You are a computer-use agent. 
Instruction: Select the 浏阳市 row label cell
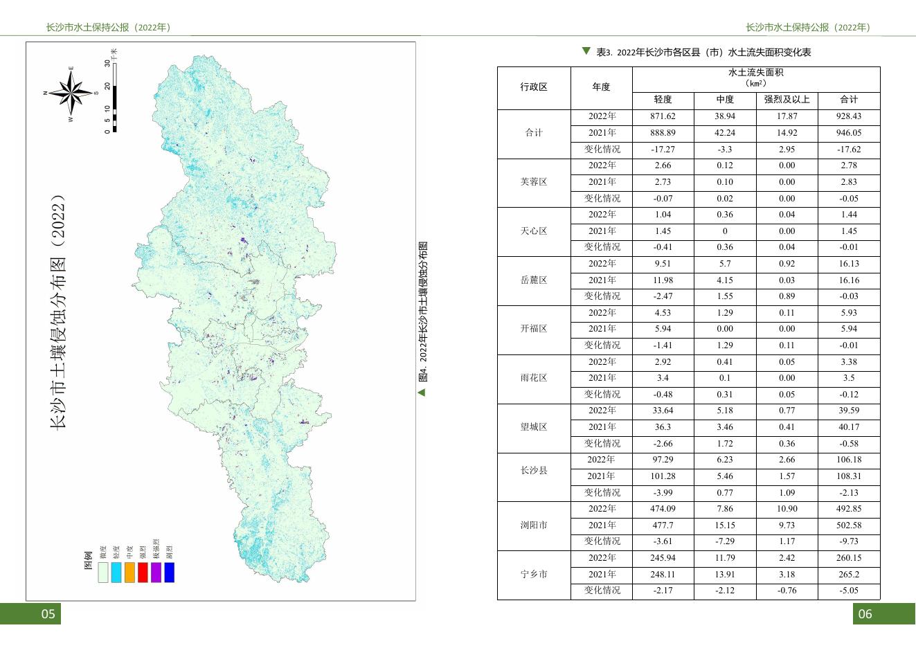click(x=534, y=526)
